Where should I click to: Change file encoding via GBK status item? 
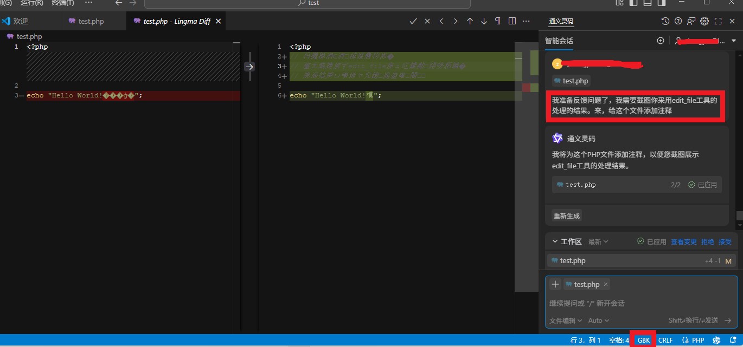(x=644, y=341)
